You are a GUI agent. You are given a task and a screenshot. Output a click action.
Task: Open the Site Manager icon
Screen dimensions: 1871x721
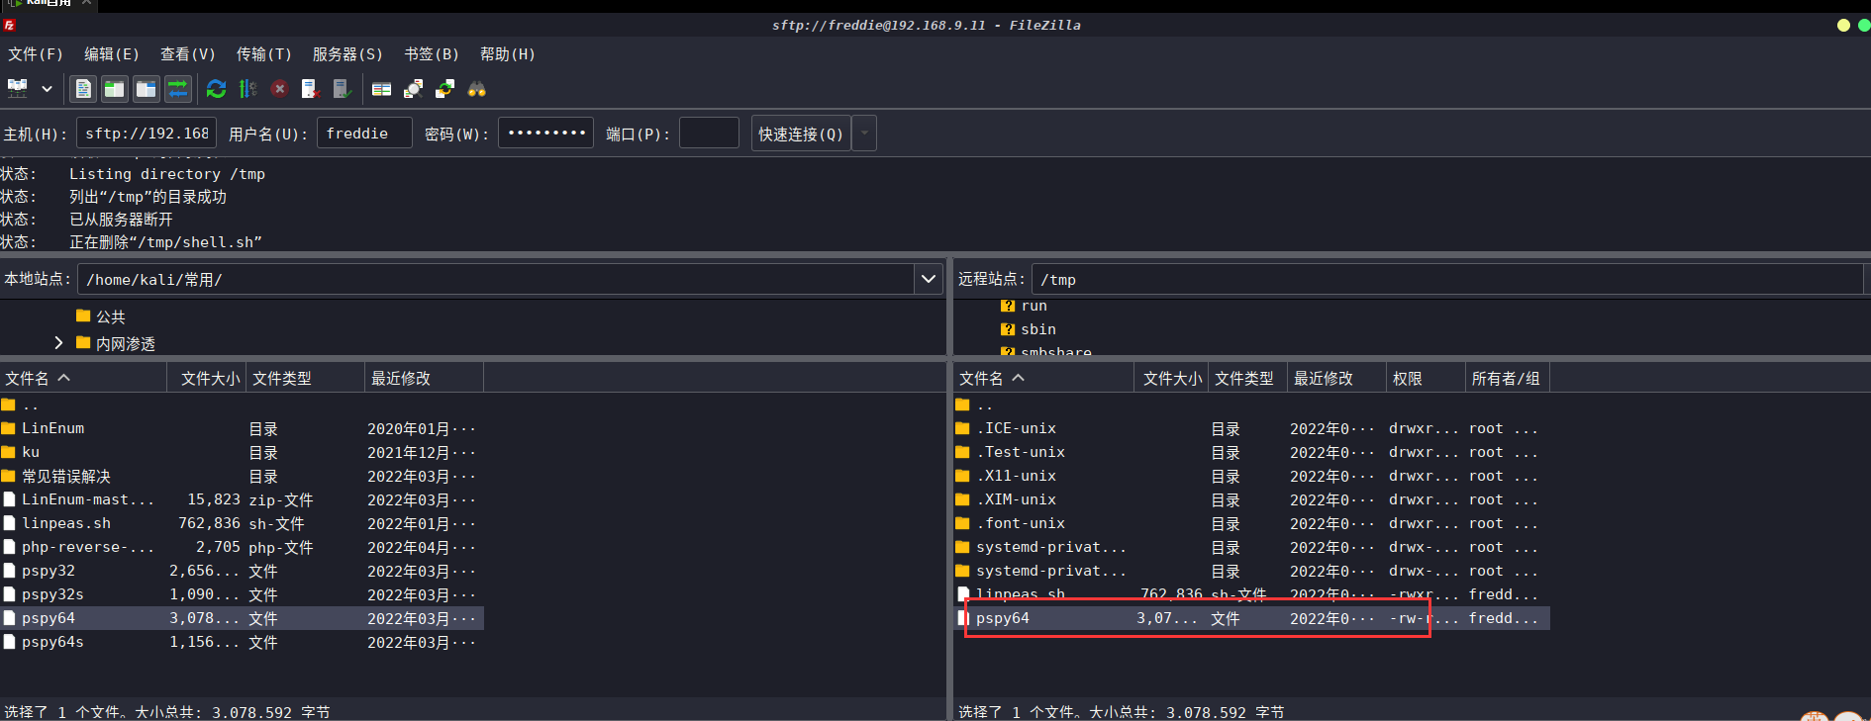18,89
